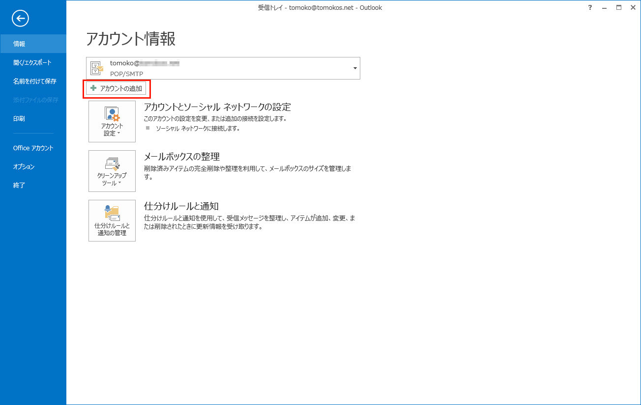Open the Office アカウント page

pyautogui.click(x=33, y=148)
